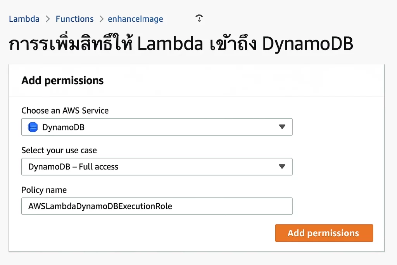Click the blue DynamoDB service icon

coord(33,127)
